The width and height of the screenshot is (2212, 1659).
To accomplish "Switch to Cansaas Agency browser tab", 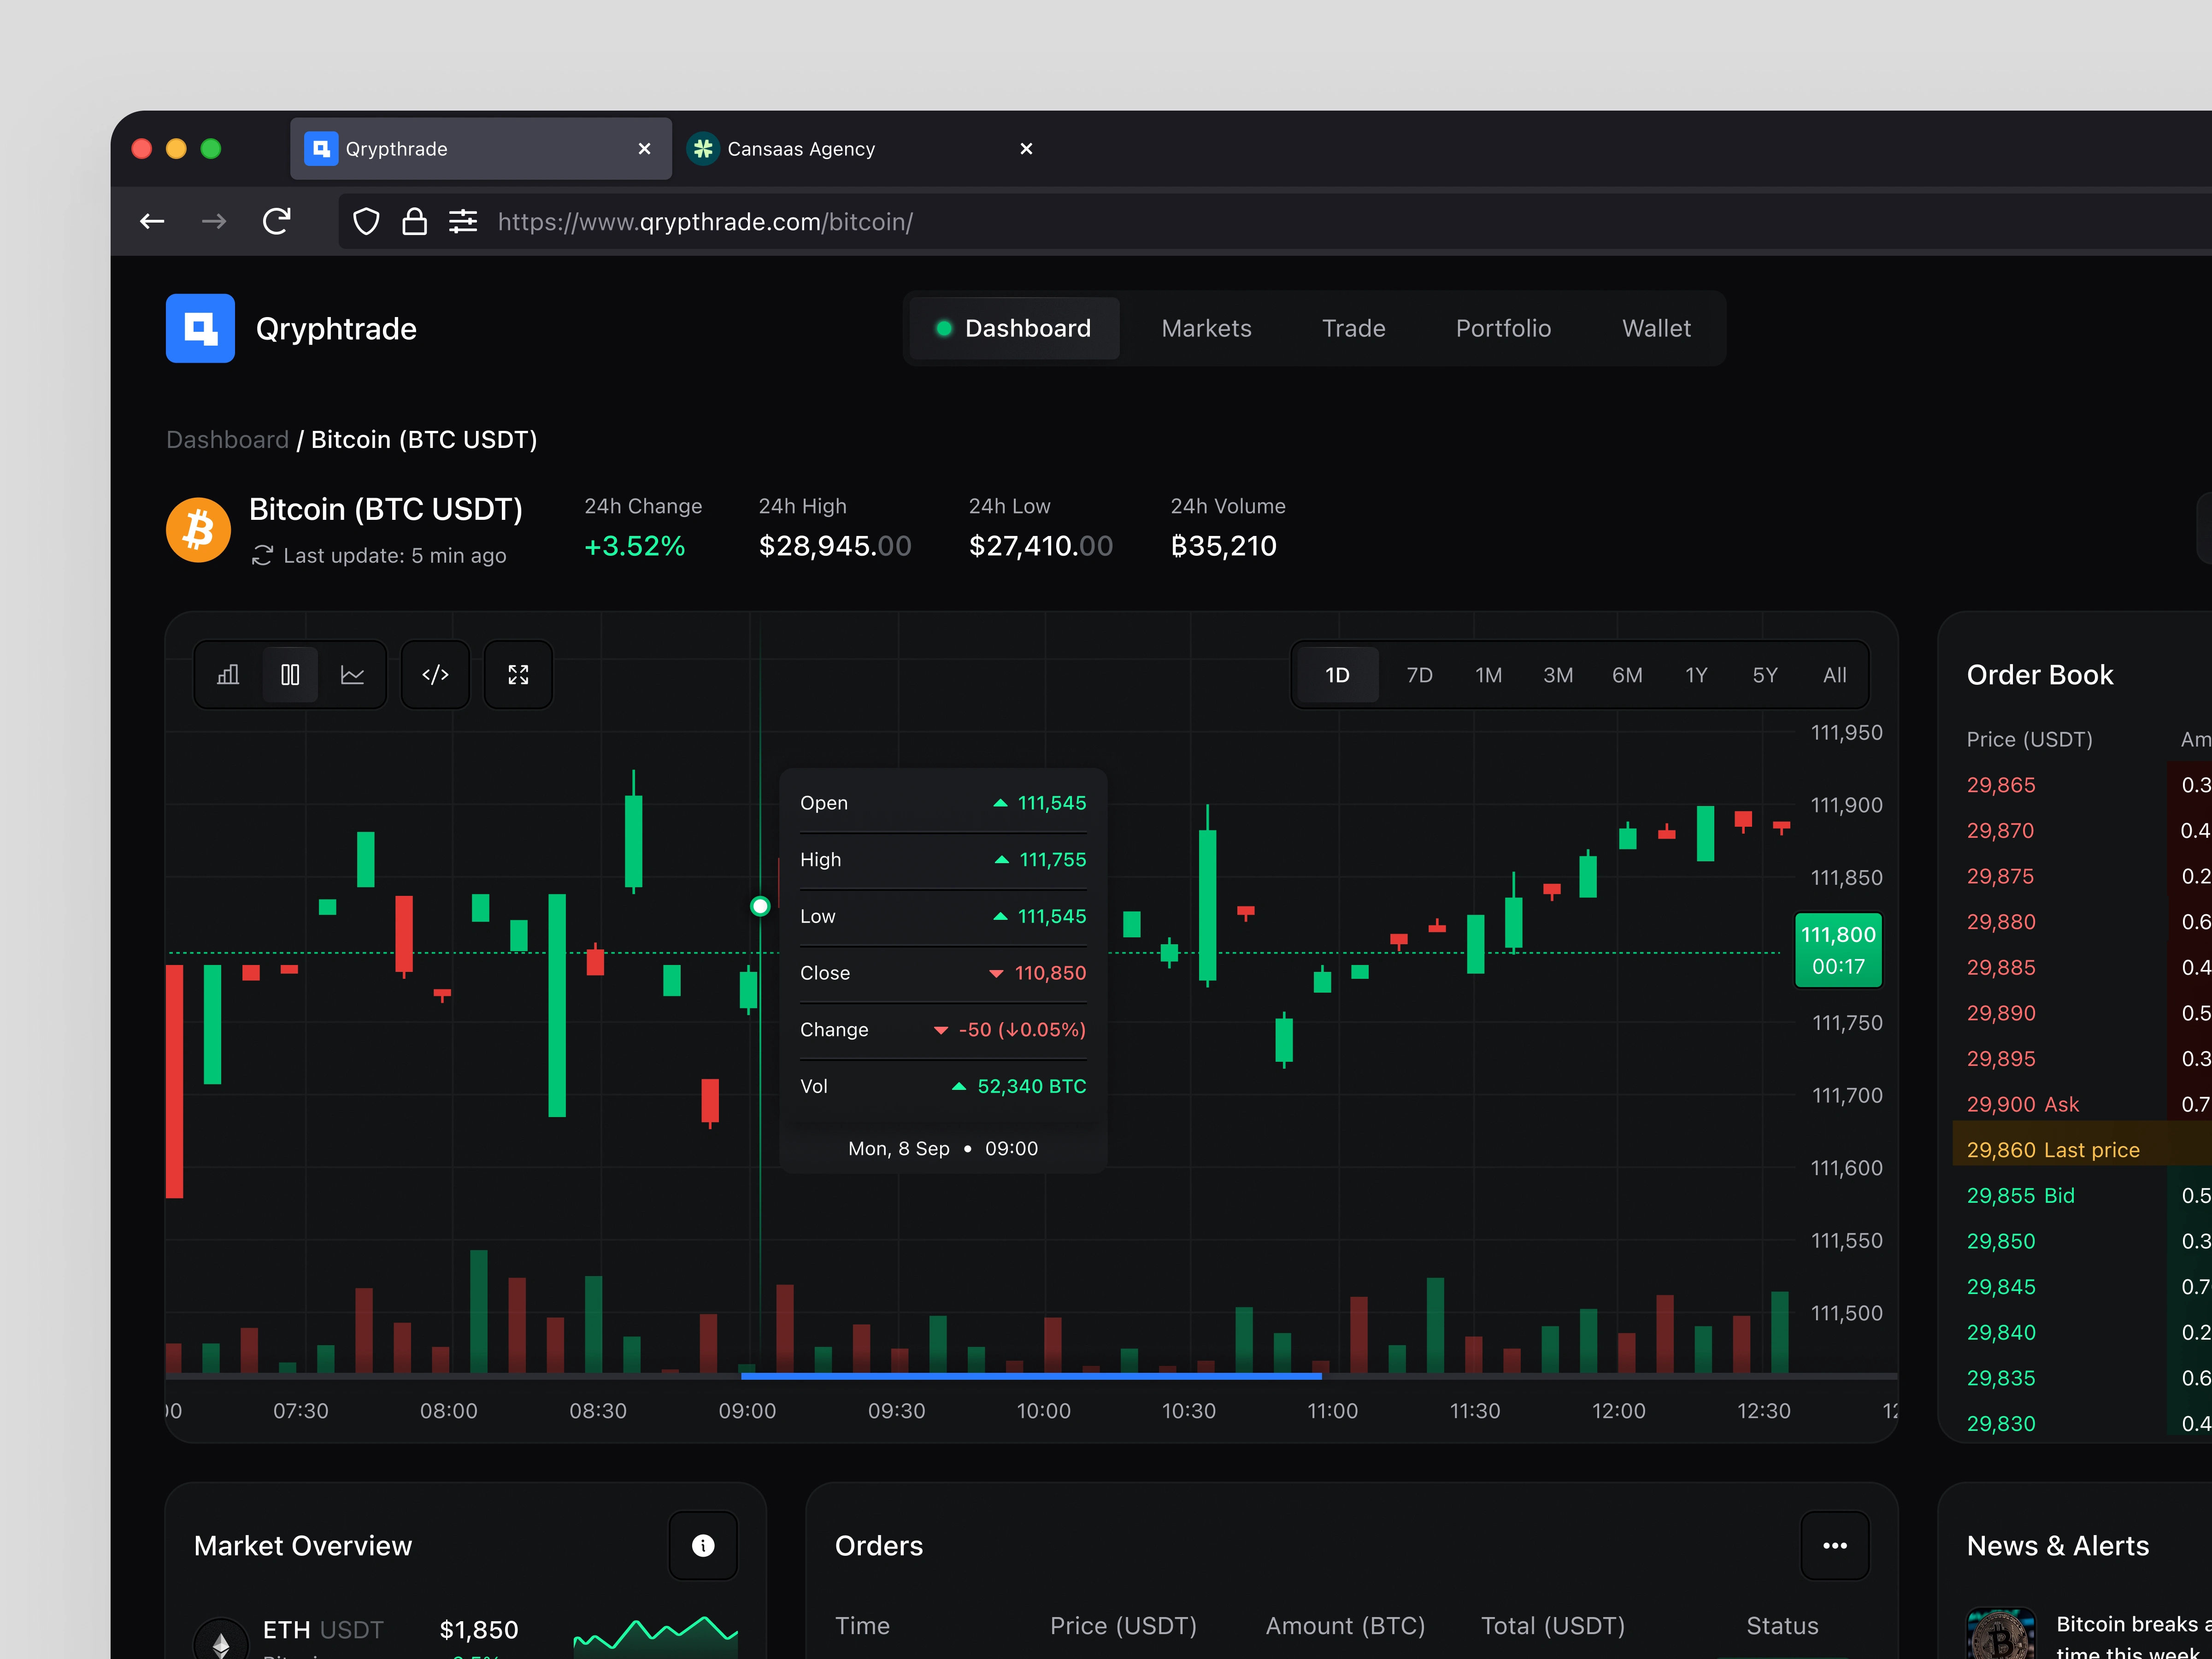I will coord(863,149).
